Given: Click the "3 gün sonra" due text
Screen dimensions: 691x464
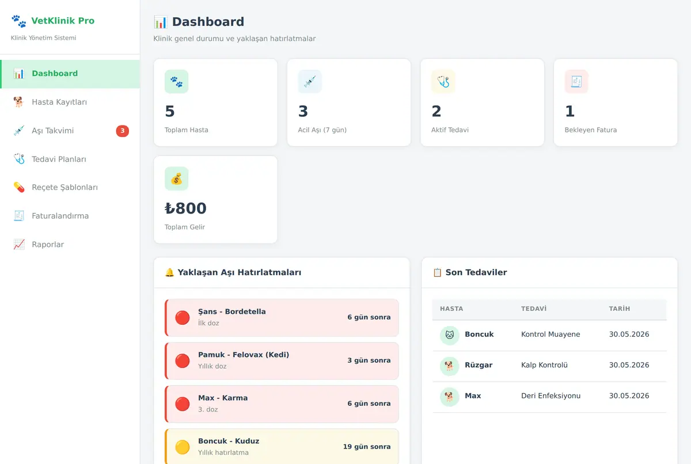Looking at the screenshot, I should pos(369,360).
